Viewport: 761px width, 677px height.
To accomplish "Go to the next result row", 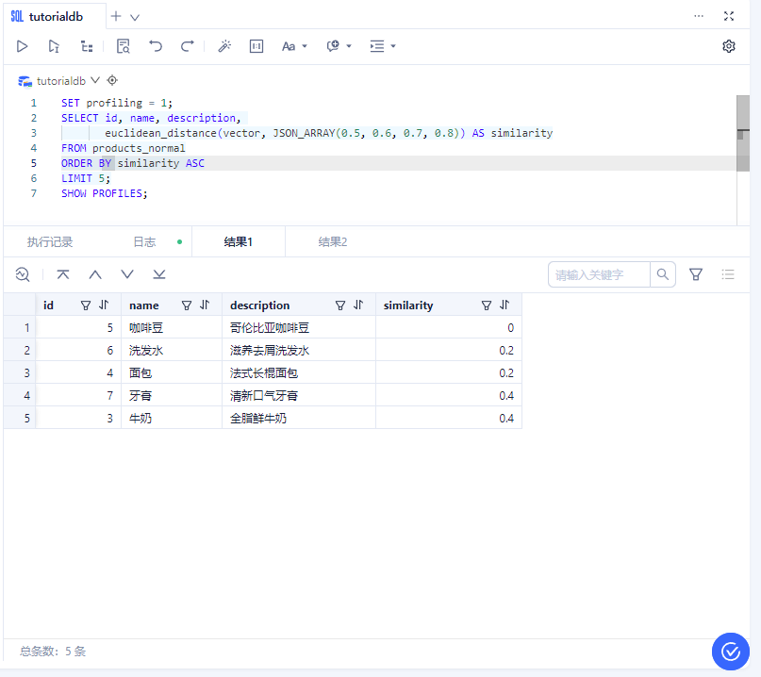I will (127, 274).
